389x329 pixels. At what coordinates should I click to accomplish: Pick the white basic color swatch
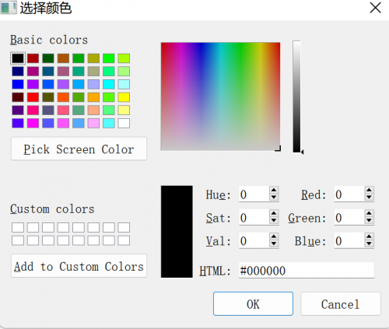(124, 123)
